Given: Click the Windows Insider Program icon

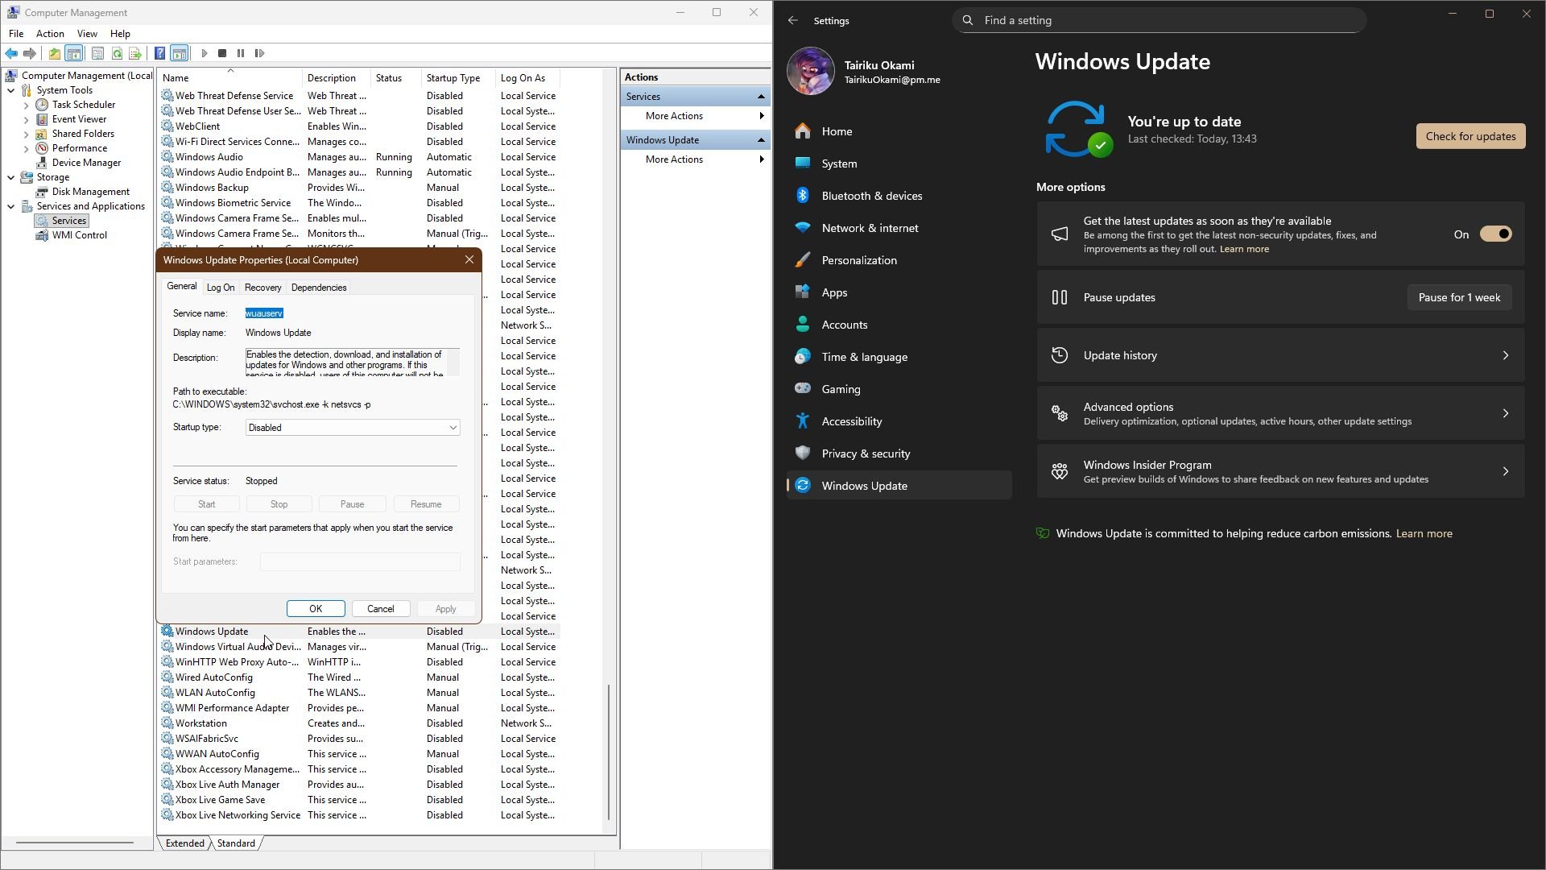Looking at the screenshot, I should [x=1060, y=471].
